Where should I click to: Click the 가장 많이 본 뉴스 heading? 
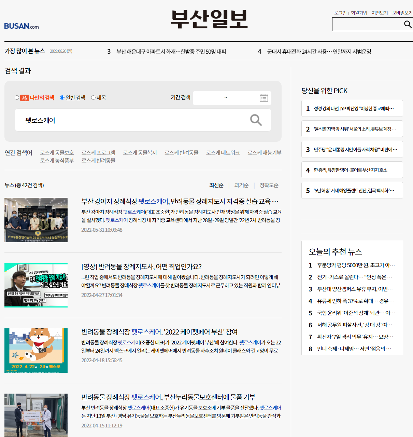25,51
